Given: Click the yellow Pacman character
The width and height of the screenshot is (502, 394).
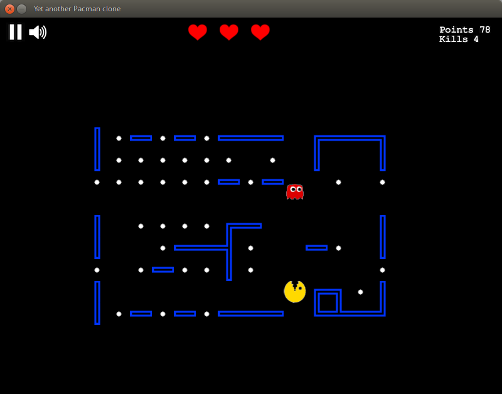Looking at the screenshot, I should [x=294, y=292].
